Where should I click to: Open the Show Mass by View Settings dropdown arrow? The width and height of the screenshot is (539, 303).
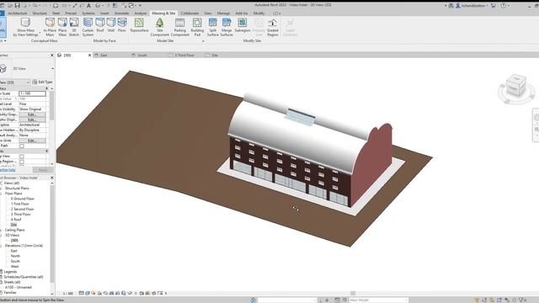(x=40, y=33)
